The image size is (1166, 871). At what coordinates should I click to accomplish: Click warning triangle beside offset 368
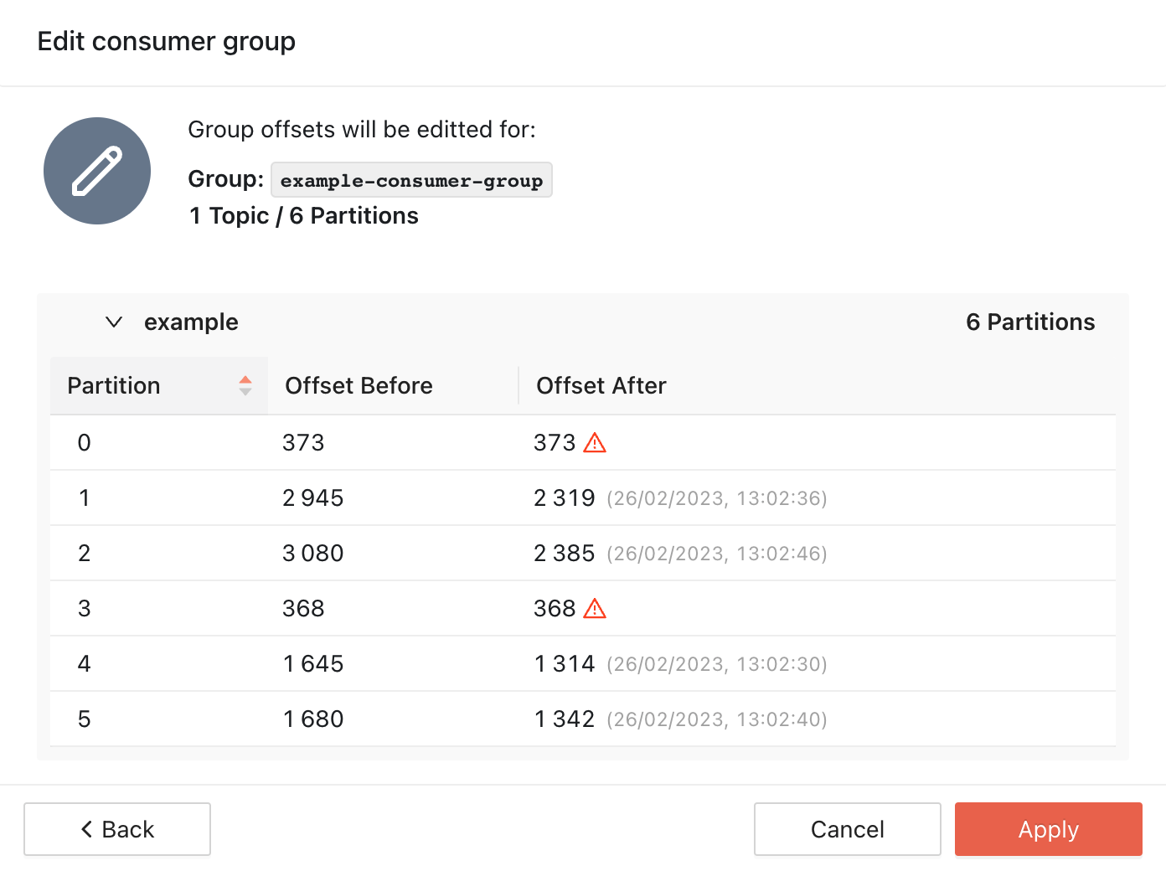coord(595,608)
